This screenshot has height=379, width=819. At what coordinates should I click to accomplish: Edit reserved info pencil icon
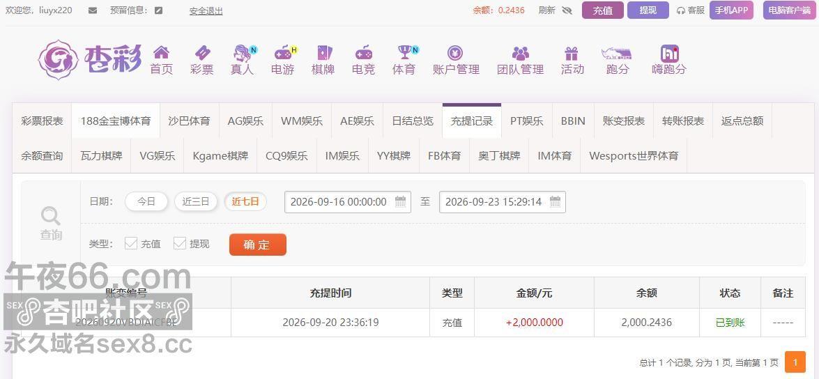pyautogui.click(x=159, y=10)
